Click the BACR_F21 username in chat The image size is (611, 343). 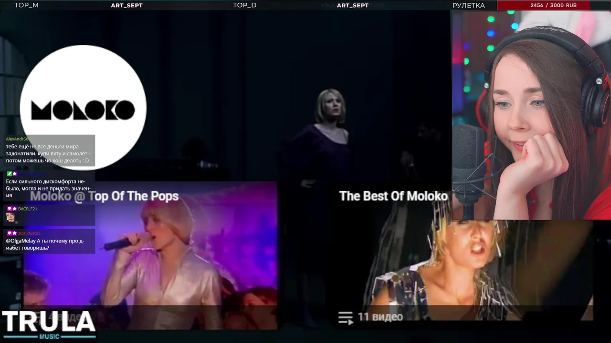pos(28,209)
